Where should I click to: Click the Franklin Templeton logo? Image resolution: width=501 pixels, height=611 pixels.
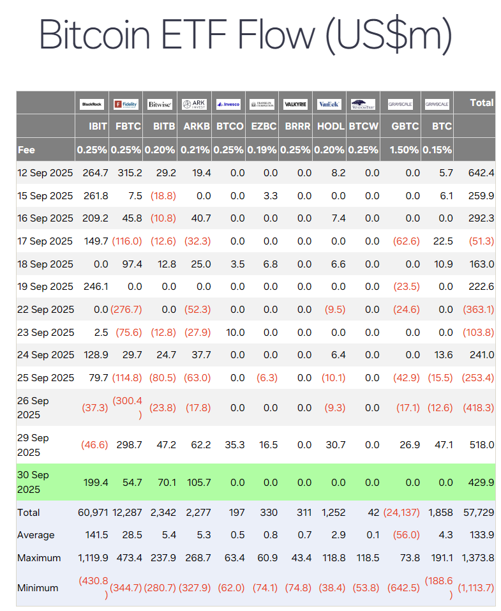pyautogui.click(x=262, y=104)
